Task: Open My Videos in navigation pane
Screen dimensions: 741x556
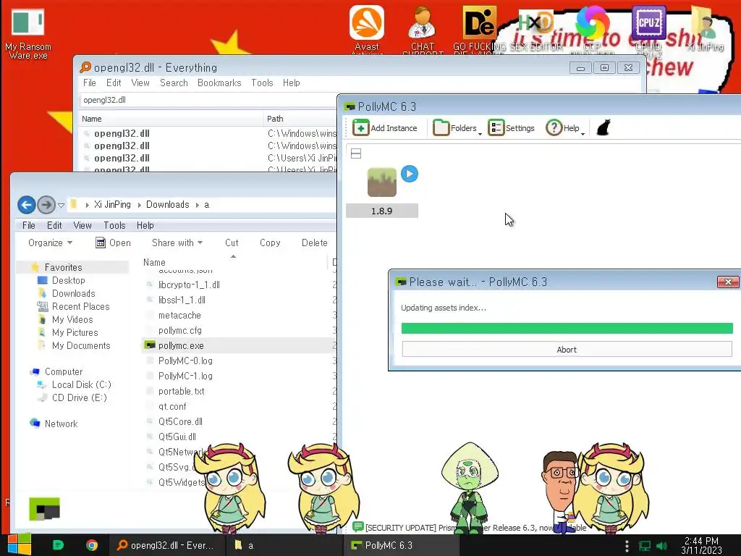Action: pos(72,319)
